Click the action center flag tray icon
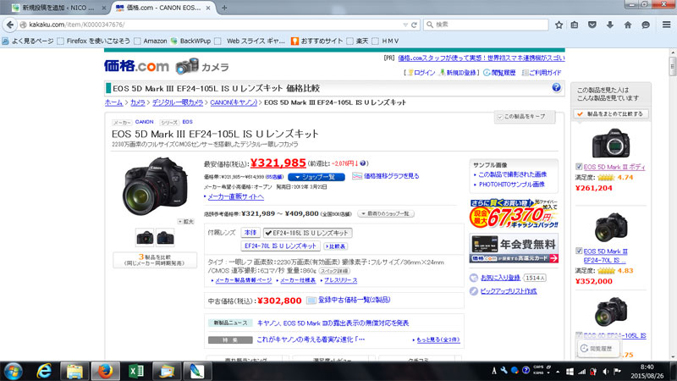The image size is (677, 381). pyautogui.click(x=618, y=372)
